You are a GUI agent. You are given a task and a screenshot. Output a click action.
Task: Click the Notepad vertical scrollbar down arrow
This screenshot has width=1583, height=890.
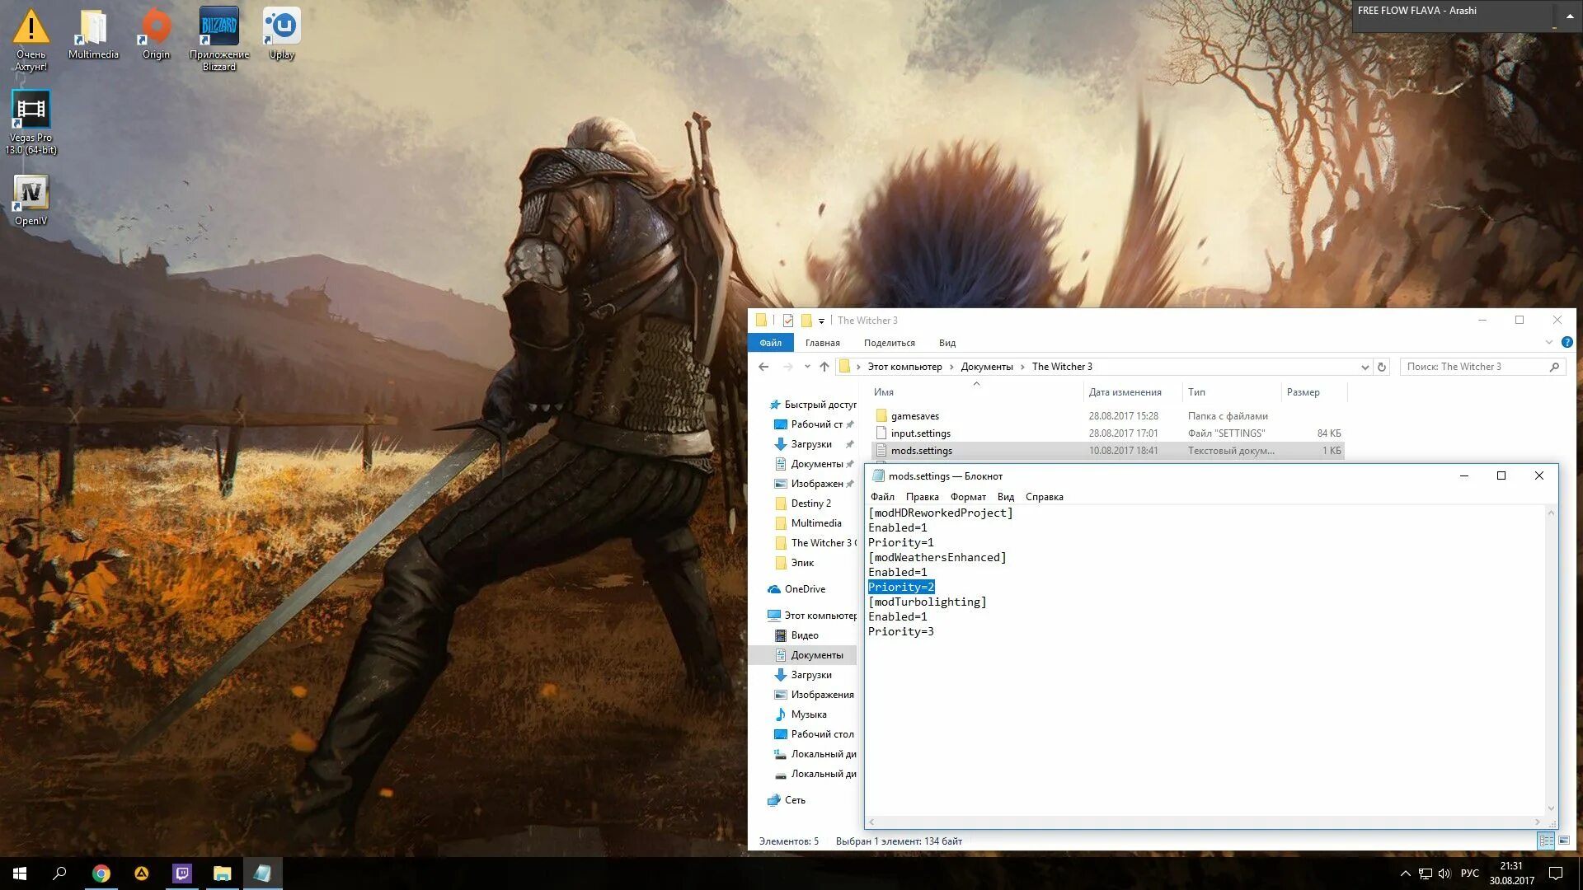tap(1551, 808)
